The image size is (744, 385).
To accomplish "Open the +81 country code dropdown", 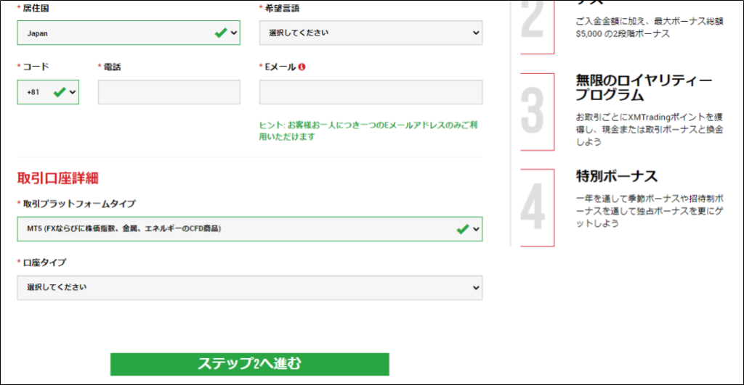I will click(x=48, y=92).
